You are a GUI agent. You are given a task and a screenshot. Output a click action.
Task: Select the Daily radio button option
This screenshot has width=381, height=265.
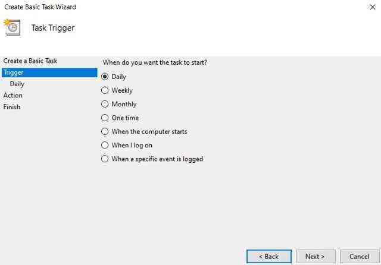click(x=105, y=77)
